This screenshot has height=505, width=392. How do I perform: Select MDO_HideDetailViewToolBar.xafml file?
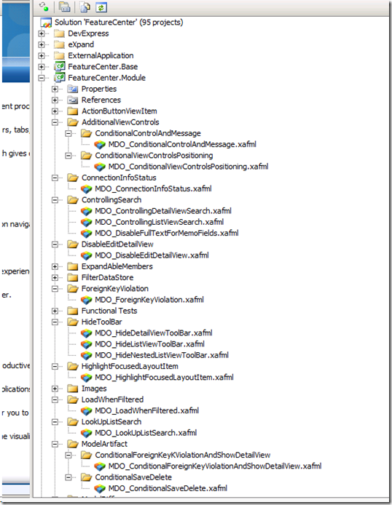point(154,333)
